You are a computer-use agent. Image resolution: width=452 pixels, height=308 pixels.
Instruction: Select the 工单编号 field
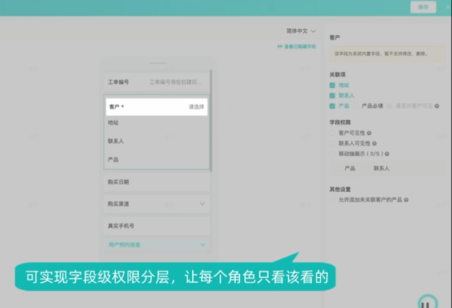pyautogui.click(x=157, y=82)
